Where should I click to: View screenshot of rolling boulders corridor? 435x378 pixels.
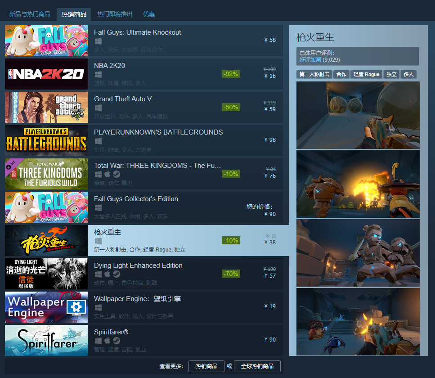(x=358, y=115)
